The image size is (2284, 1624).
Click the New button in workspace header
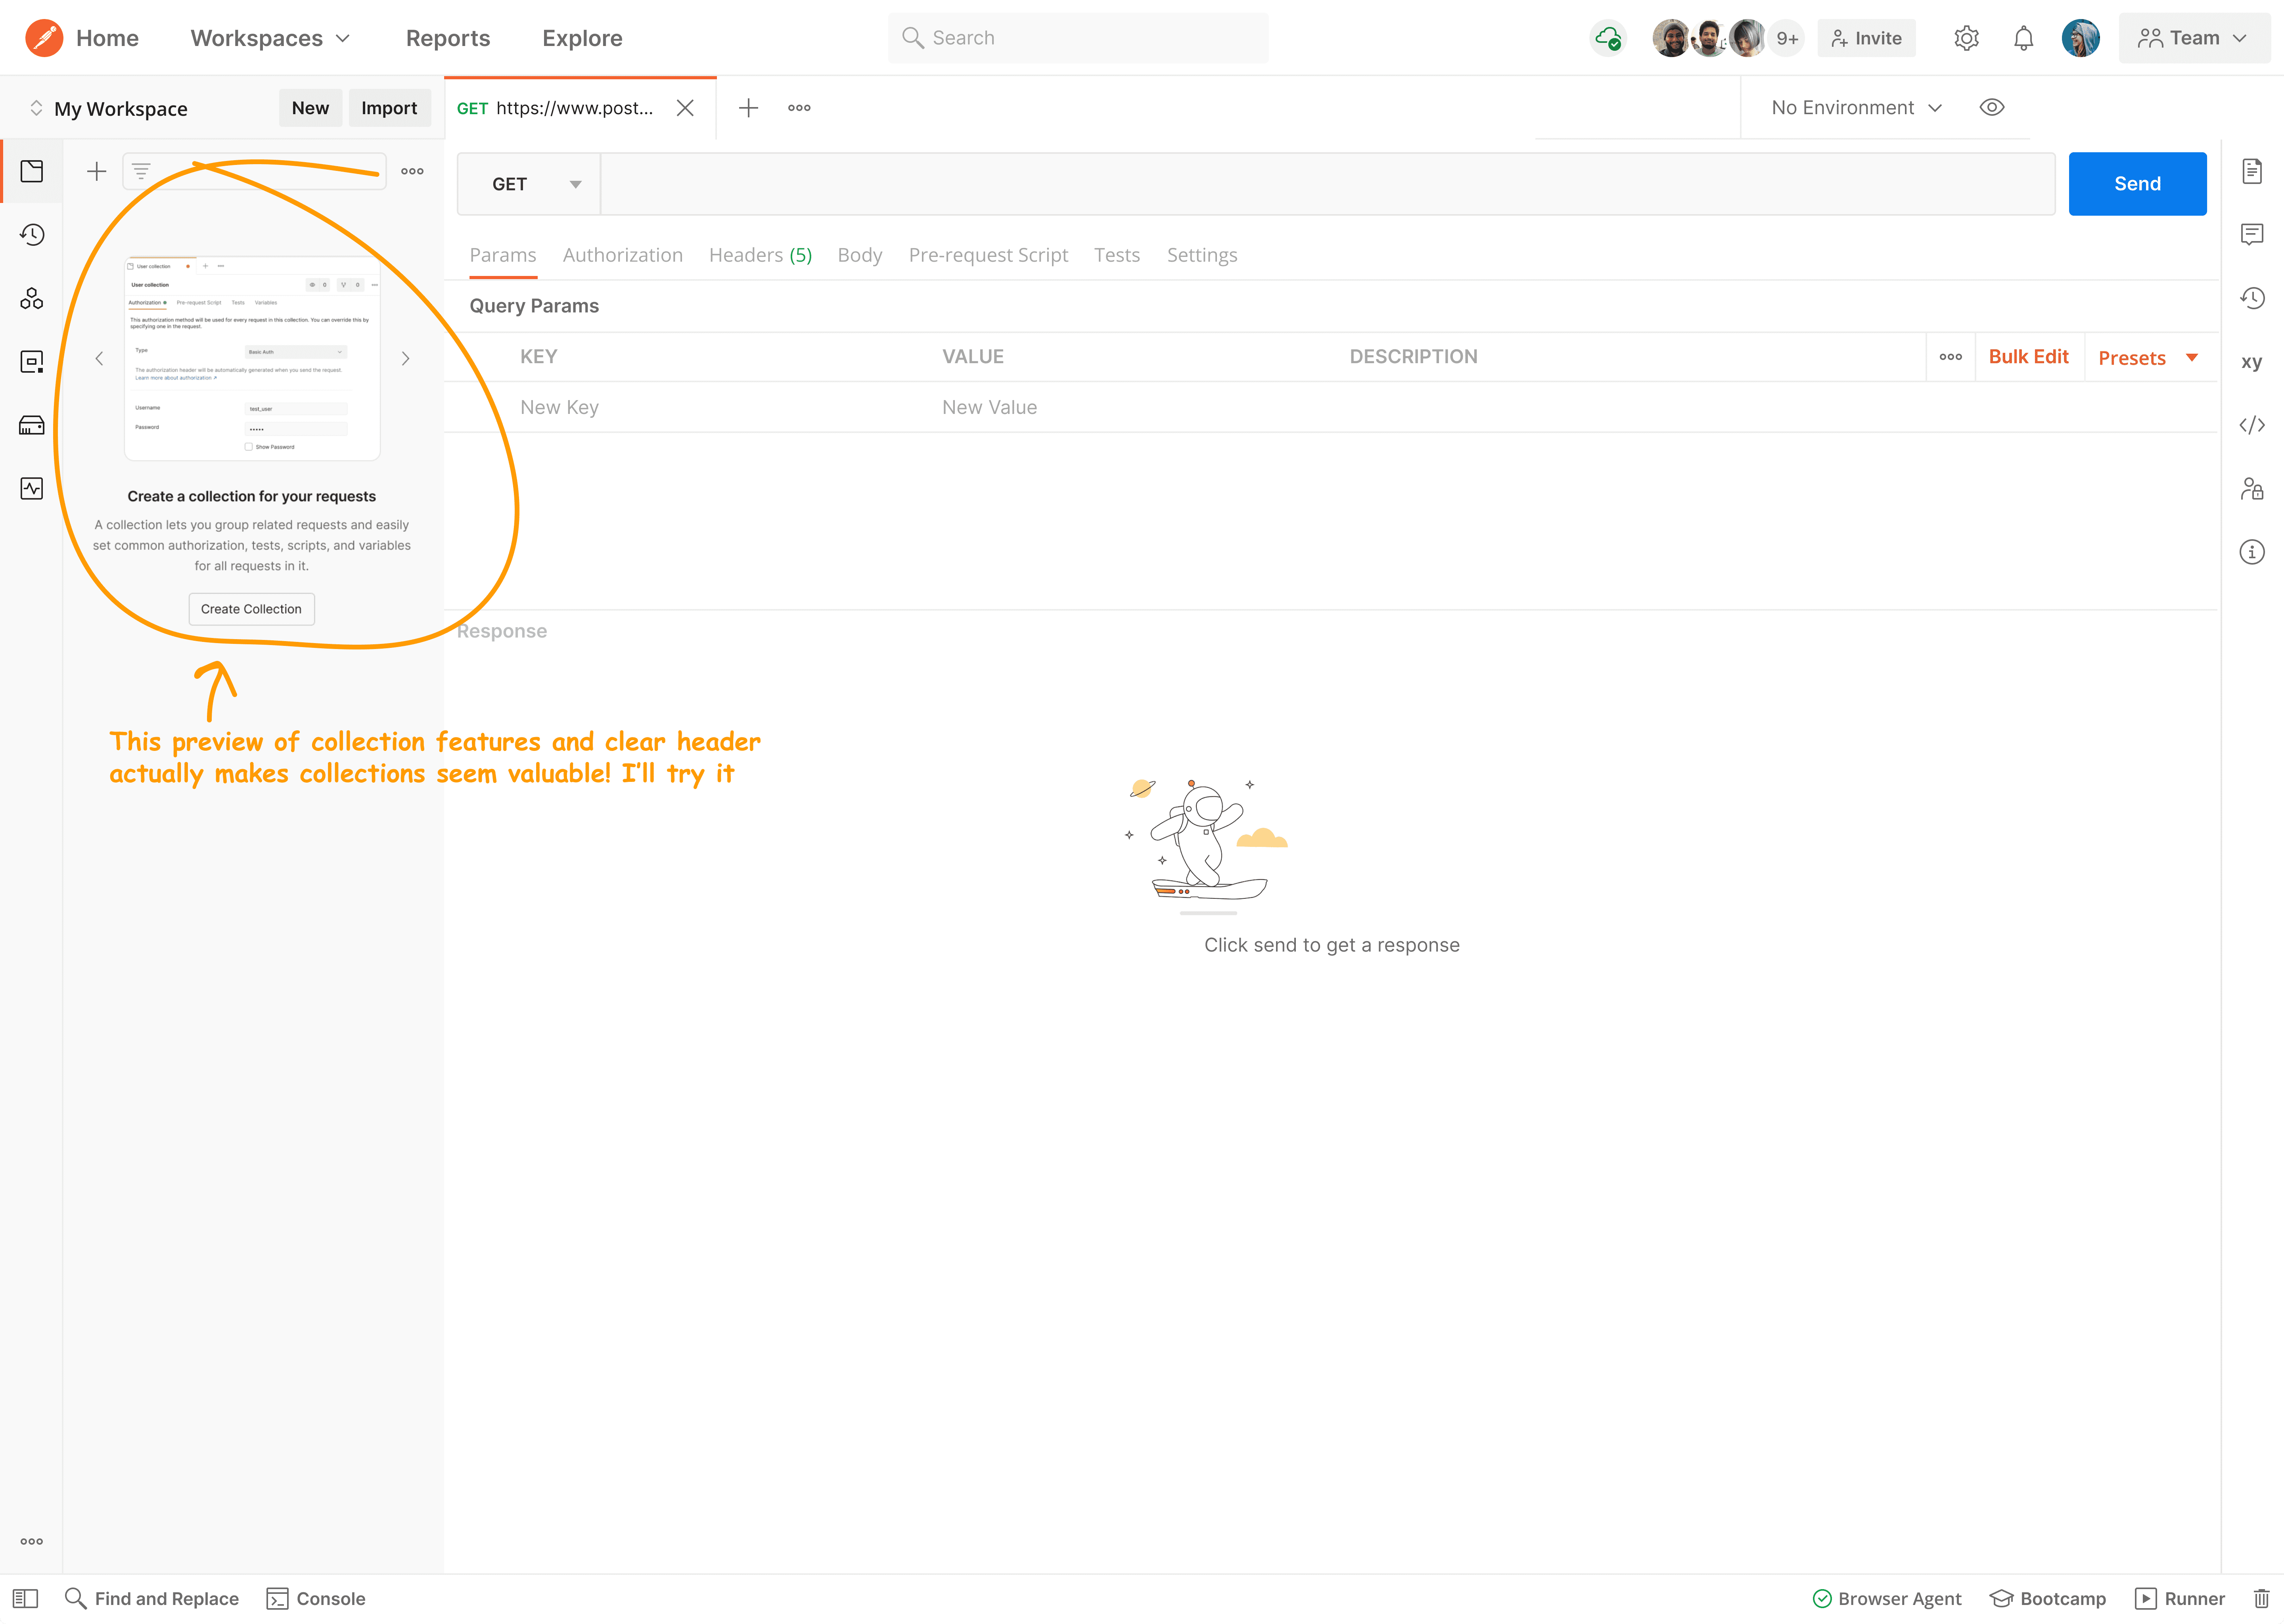pos(310,108)
